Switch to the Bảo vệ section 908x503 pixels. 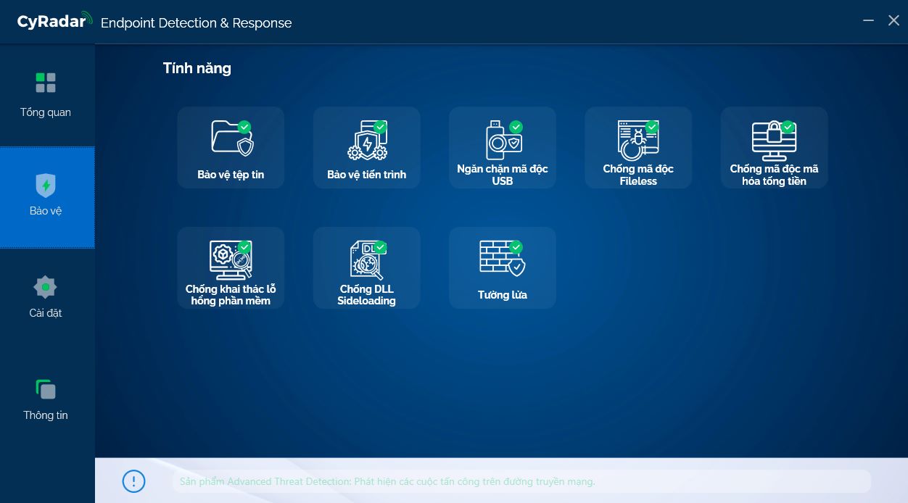[x=46, y=197]
